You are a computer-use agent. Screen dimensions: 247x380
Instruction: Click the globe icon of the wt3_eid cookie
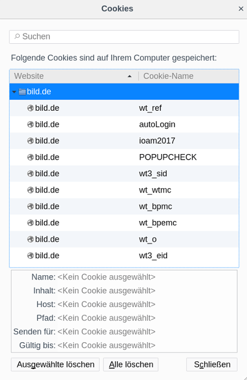[31, 256]
